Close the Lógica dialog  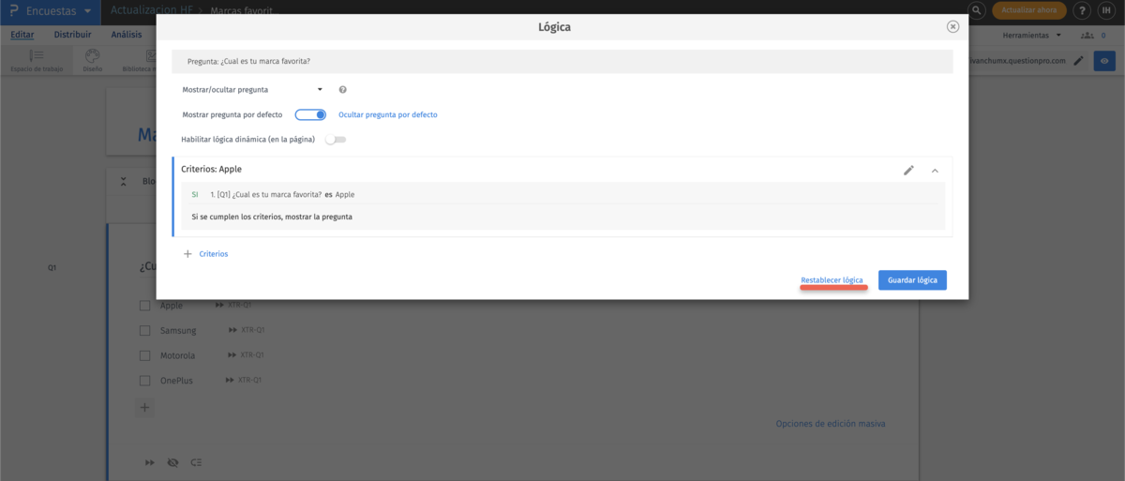952,26
